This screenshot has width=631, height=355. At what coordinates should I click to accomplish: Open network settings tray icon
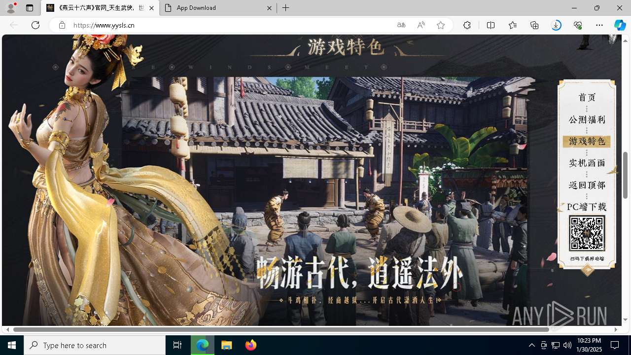coord(556,345)
